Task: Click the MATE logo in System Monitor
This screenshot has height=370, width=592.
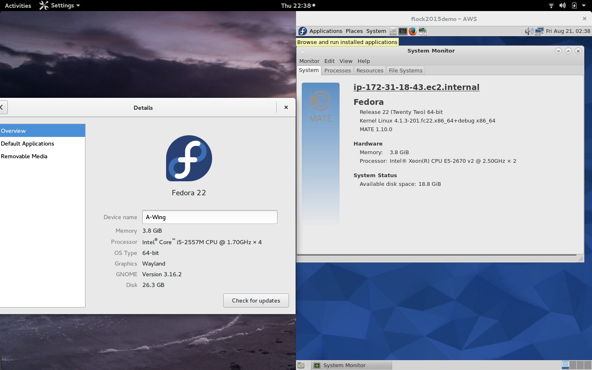Action: pyautogui.click(x=321, y=106)
